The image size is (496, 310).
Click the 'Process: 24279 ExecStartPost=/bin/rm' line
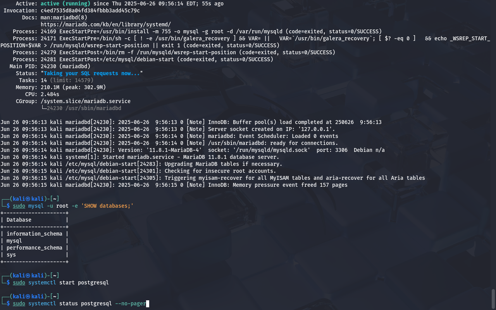pos(174,52)
